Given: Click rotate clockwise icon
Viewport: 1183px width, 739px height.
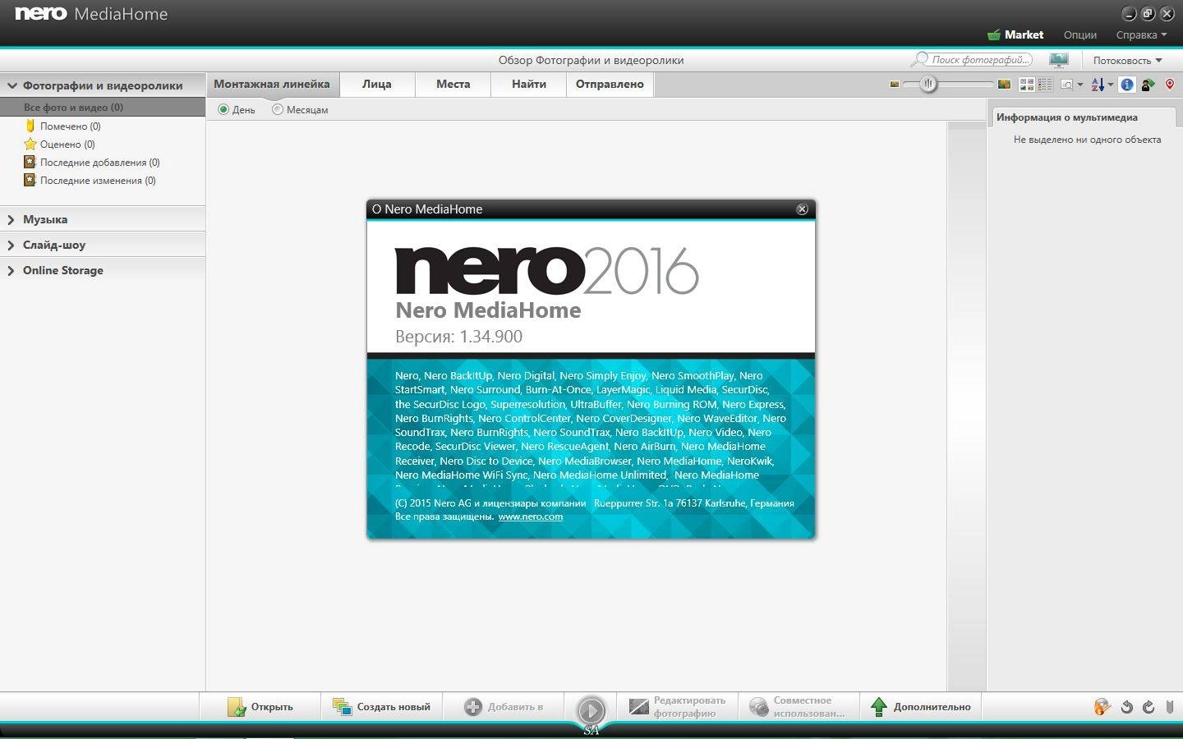Looking at the screenshot, I should pyautogui.click(x=1148, y=706).
